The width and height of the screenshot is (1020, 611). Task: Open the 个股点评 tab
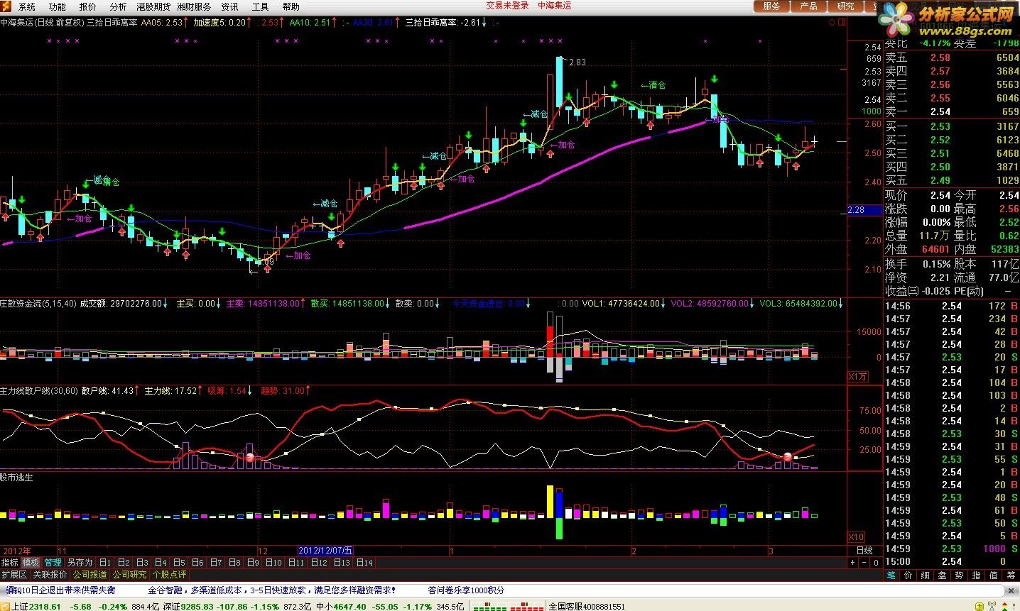coord(169,574)
